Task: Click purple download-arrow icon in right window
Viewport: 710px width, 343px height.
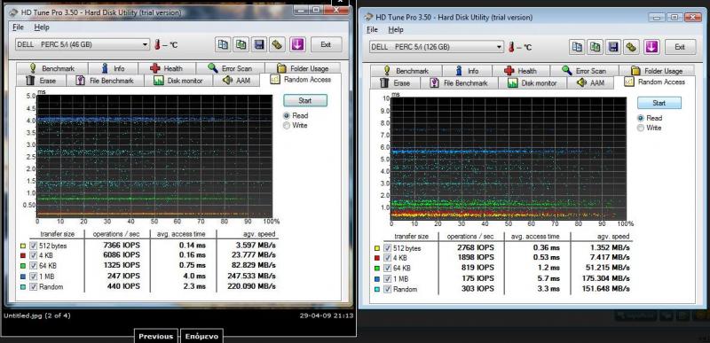Action: [x=651, y=47]
